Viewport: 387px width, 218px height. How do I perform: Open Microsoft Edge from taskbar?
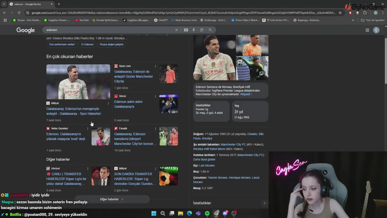[x=189, y=213]
